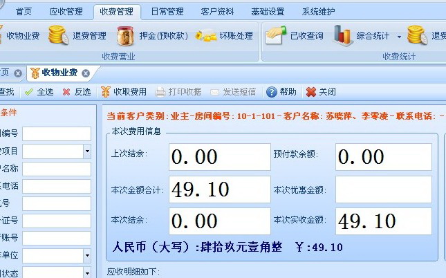Click the 预付款余额 amount field
446x278 pixels.
384,157
